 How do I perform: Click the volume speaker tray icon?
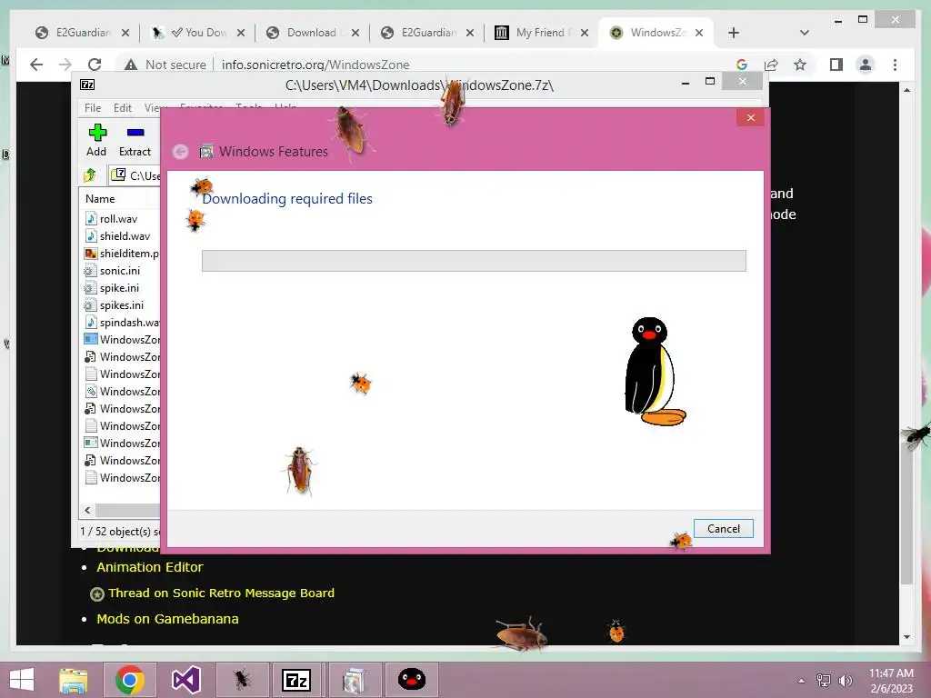point(845,681)
